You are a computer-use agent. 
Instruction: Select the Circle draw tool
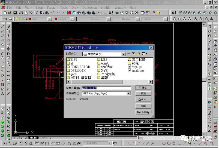coord(2,58)
